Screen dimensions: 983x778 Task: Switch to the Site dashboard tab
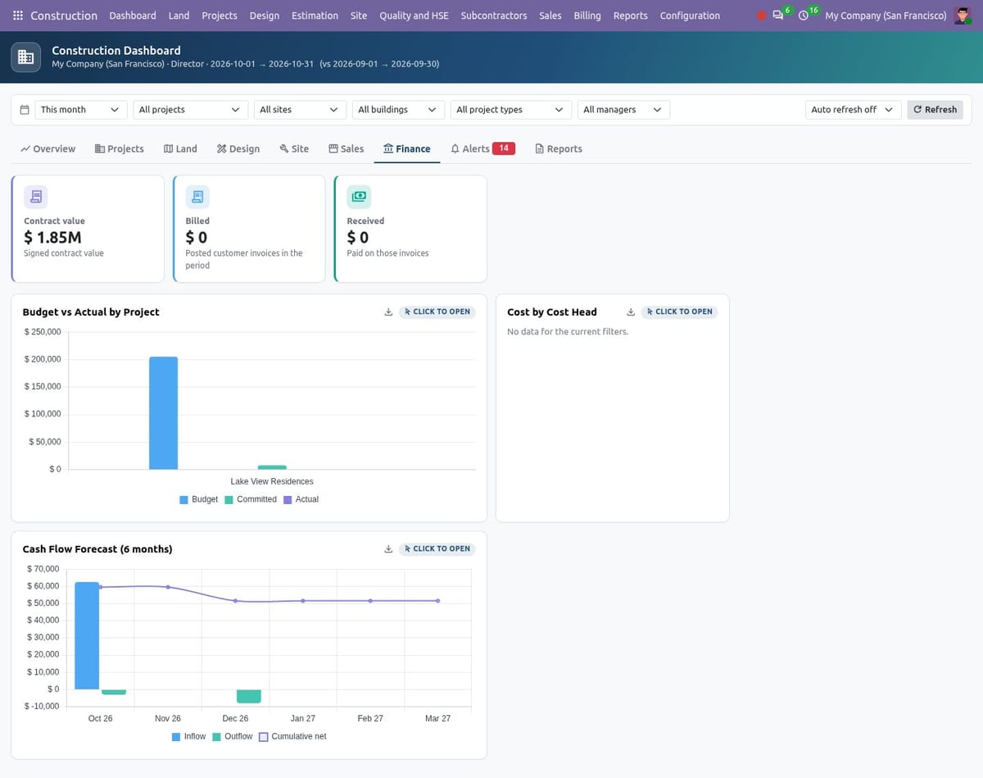tap(294, 149)
